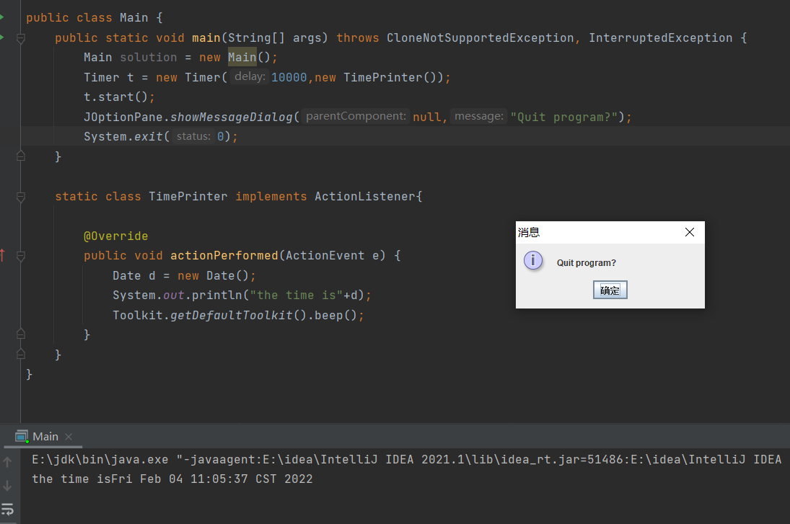
Task: Click System.exit call
Action: coord(123,136)
